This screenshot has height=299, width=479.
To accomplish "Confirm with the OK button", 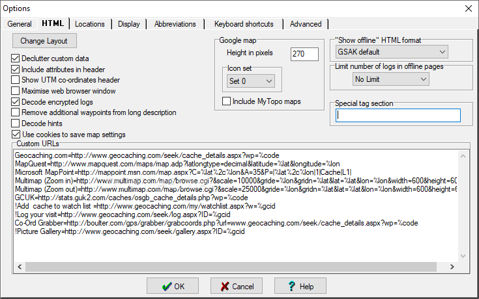I will pos(173,286).
